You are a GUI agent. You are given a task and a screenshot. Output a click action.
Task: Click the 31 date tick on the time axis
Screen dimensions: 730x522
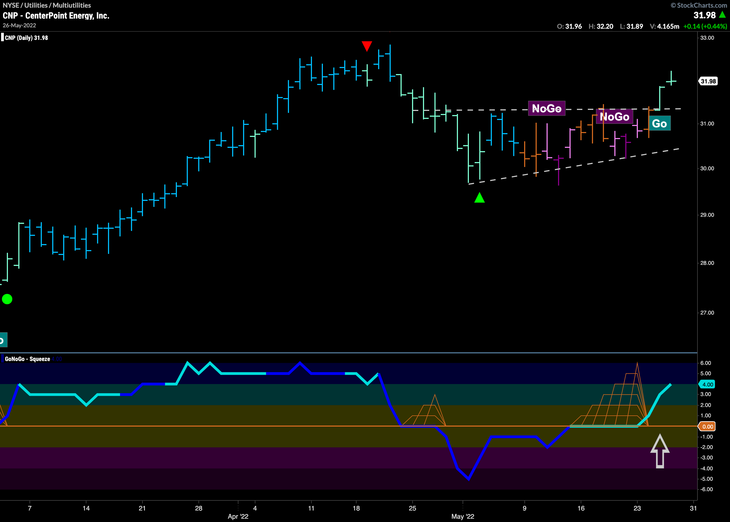point(693,508)
